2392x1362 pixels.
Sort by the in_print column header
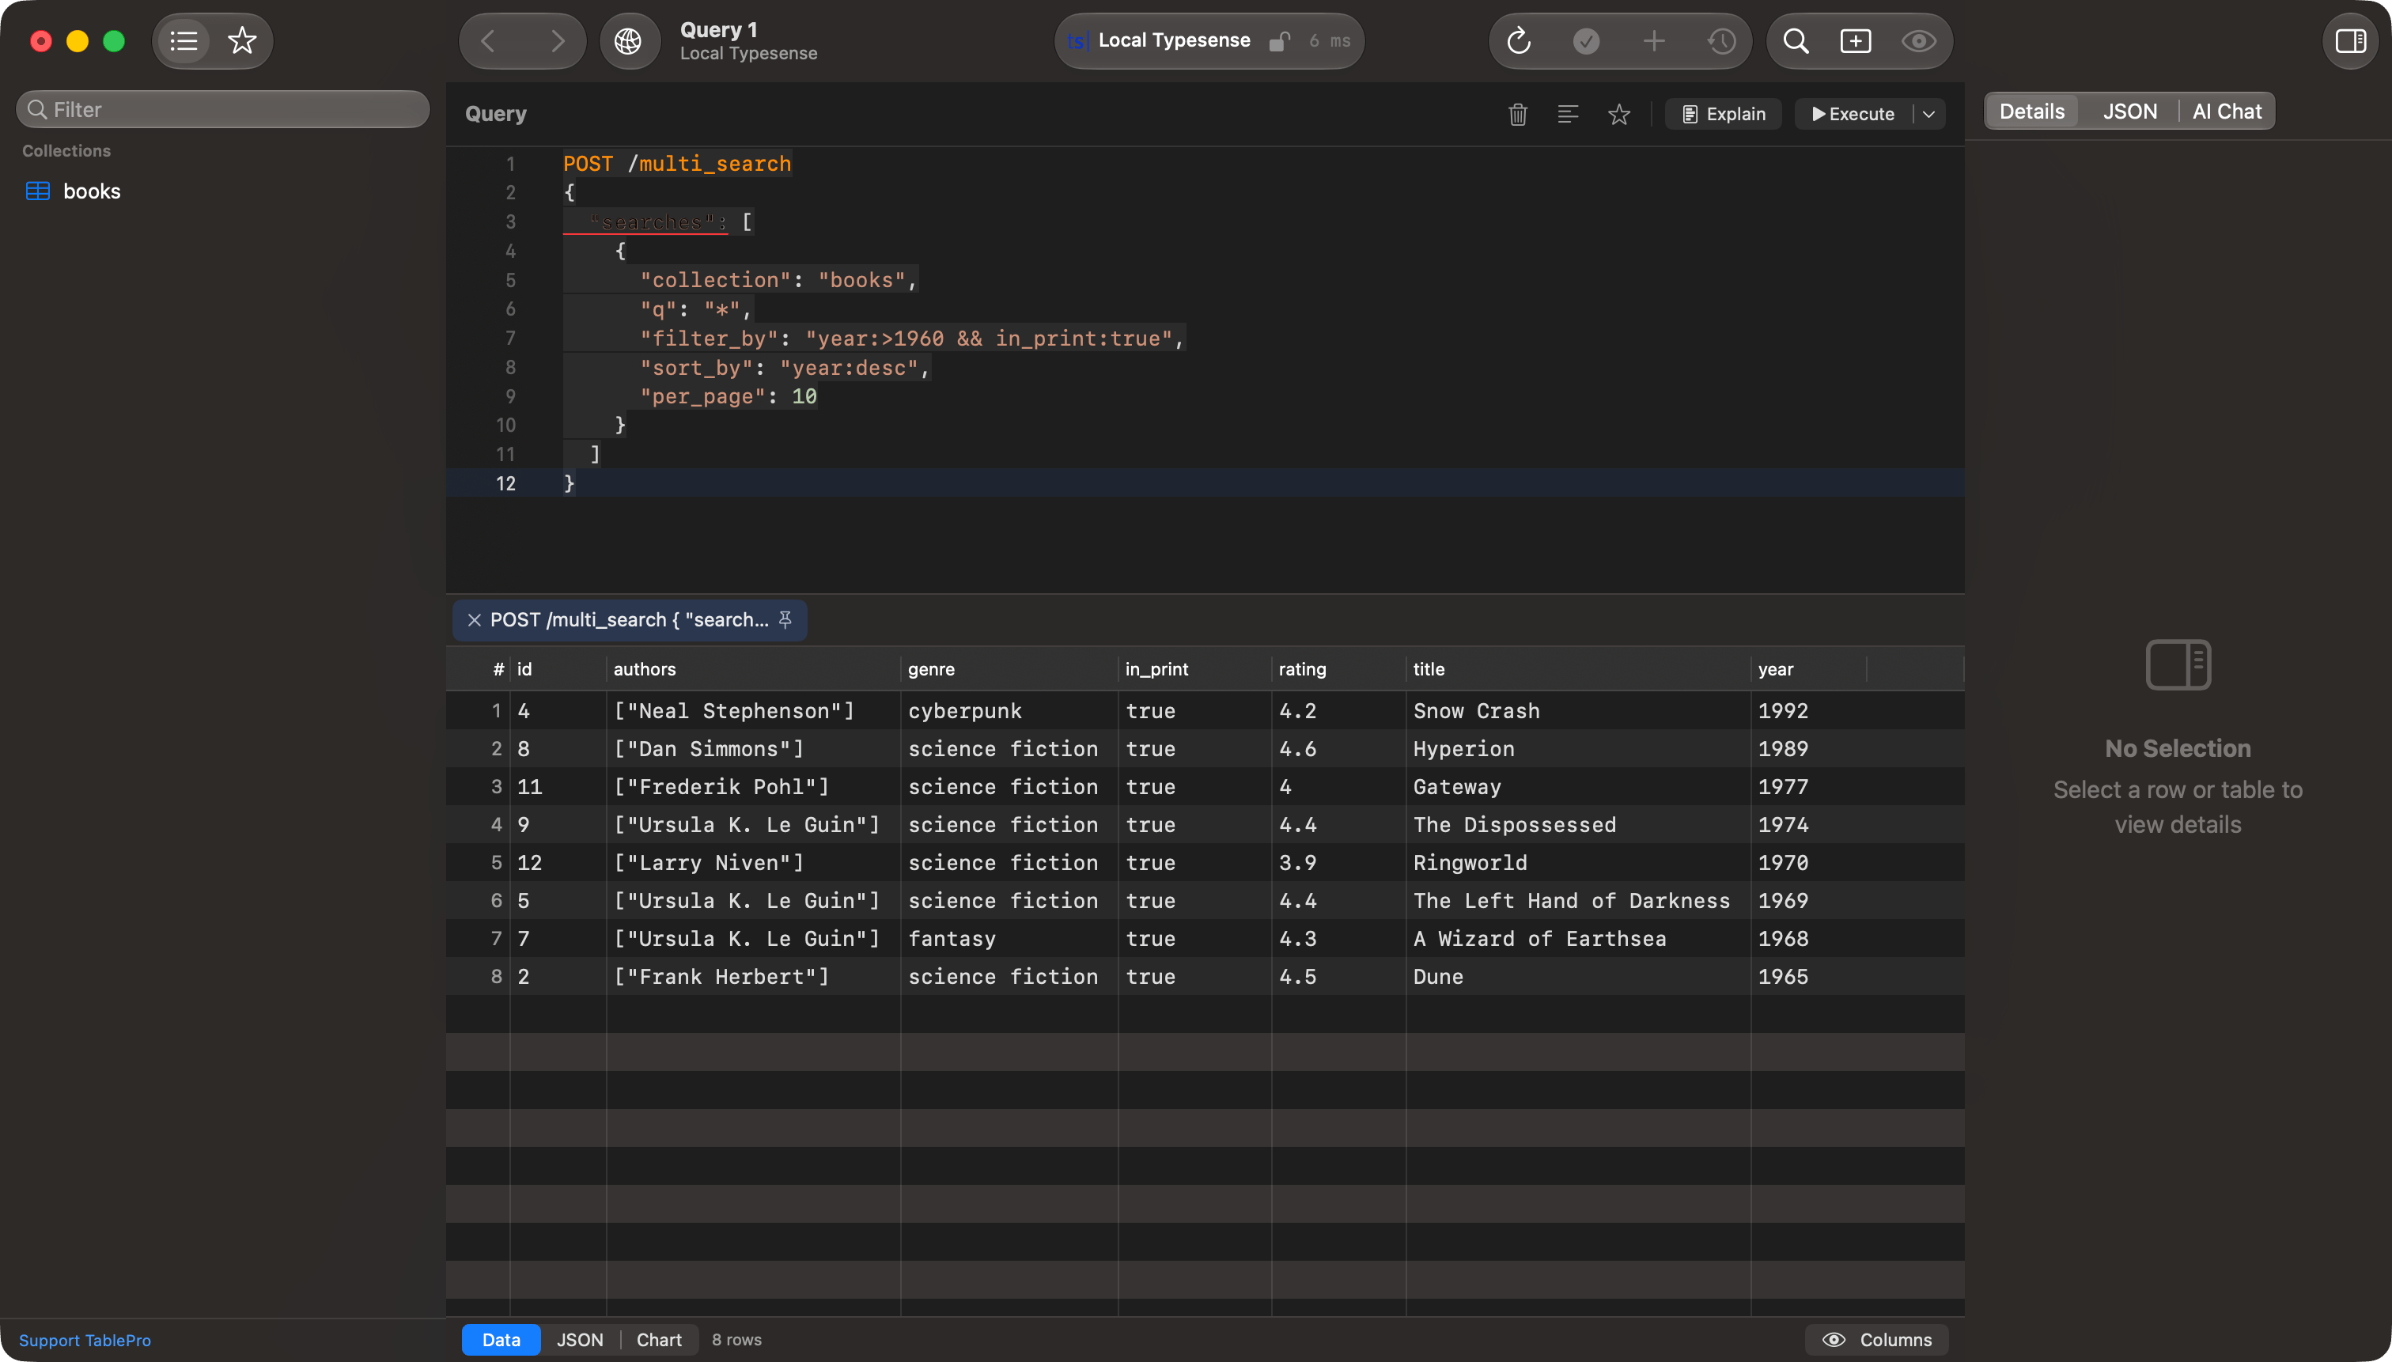point(1194,670)
